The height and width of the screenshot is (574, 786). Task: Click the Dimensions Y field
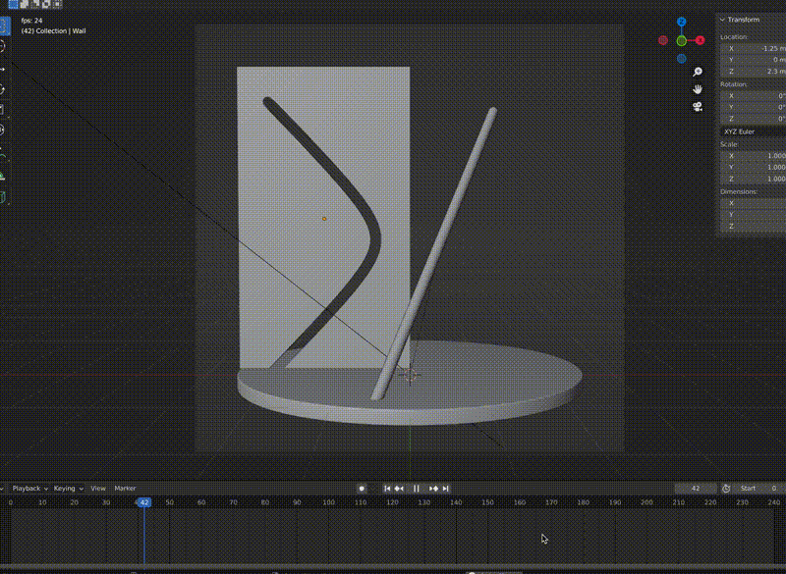pos(753,215)
